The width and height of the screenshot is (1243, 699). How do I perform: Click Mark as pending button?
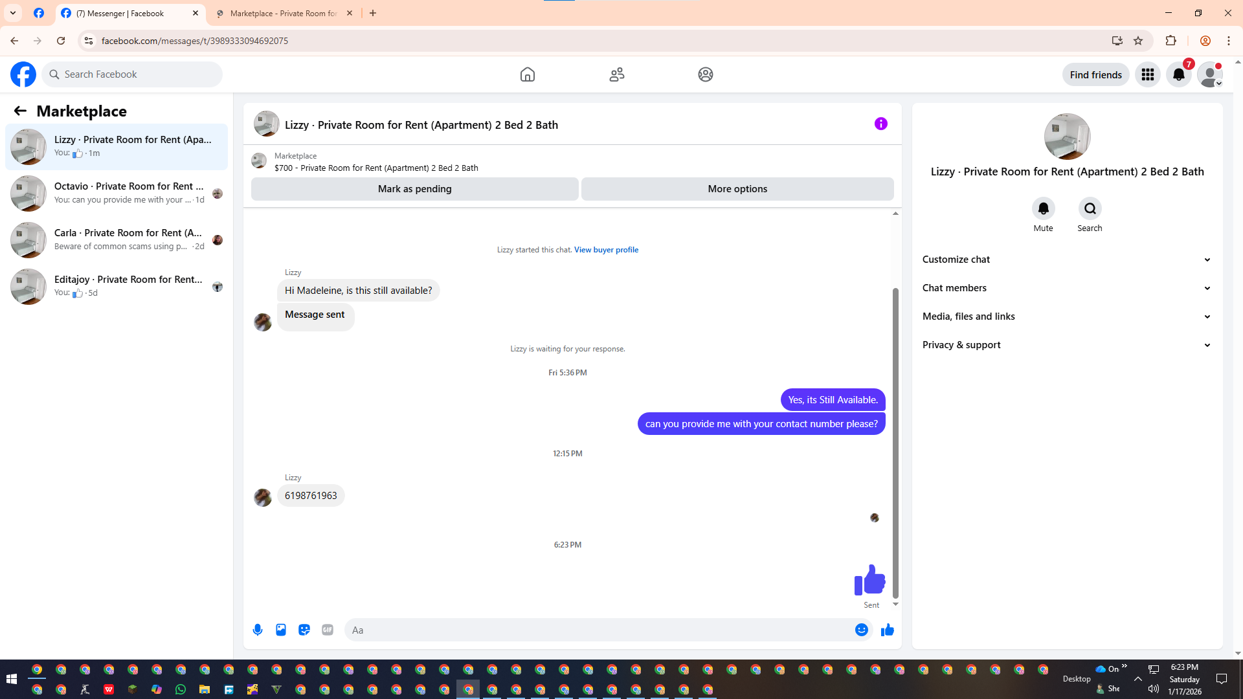tap(414, 189)
